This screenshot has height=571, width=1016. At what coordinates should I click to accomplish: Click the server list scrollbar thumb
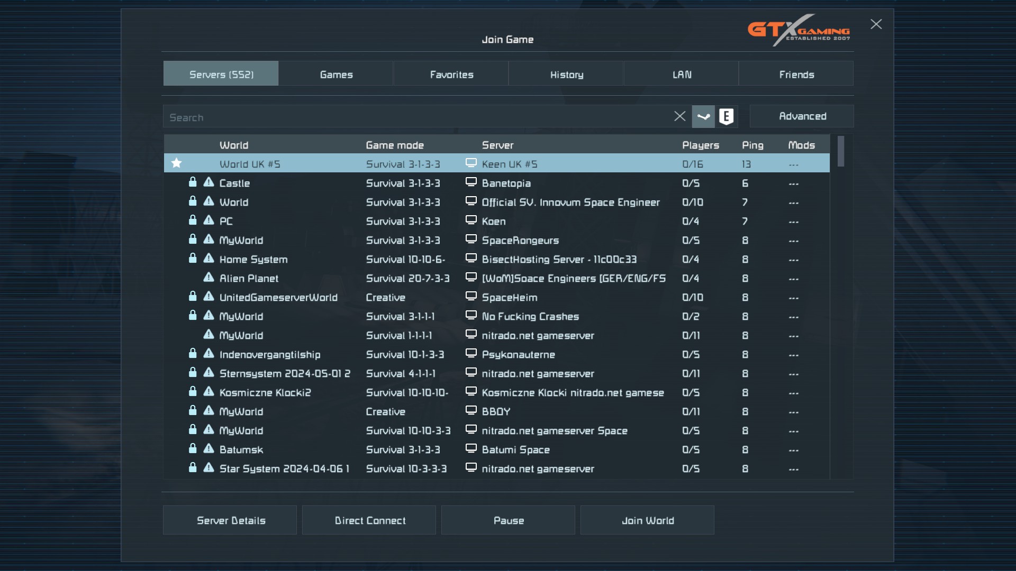[841, 151]
